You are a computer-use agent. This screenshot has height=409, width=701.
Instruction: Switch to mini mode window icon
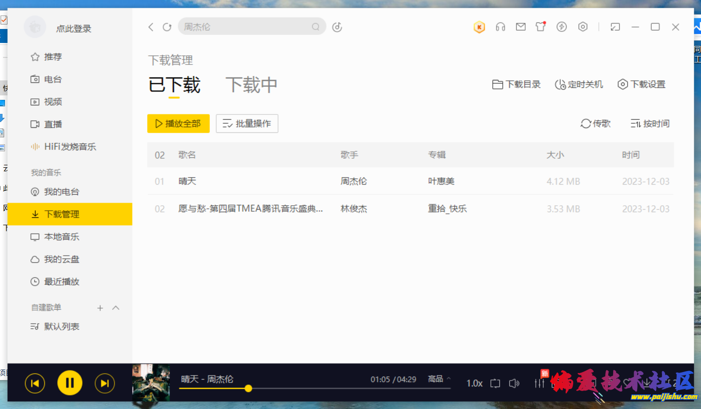615,27
